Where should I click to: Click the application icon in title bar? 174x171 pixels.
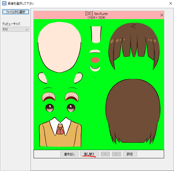(x=4, y=4)
